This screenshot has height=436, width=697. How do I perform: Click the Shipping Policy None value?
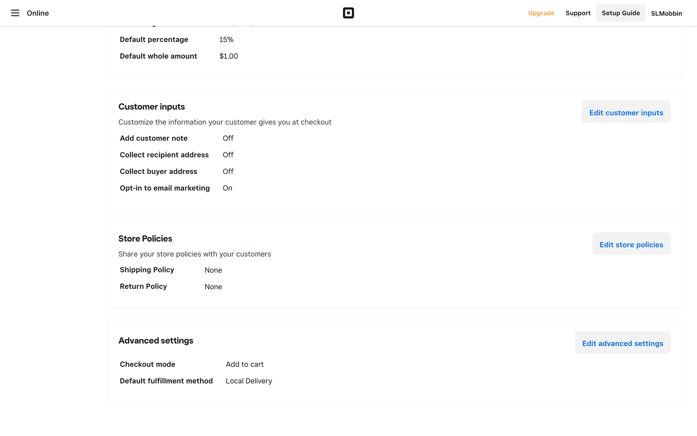pos(213,270)
